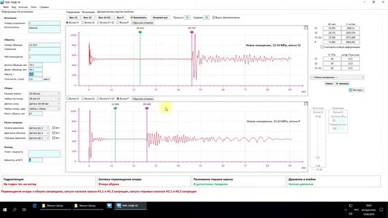Toggle вкл checkbox for Поровое давление
Screen dimensions: 388x218
(54, 138)
